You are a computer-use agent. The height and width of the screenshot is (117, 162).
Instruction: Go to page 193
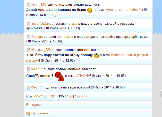click(x=45, y=96)
